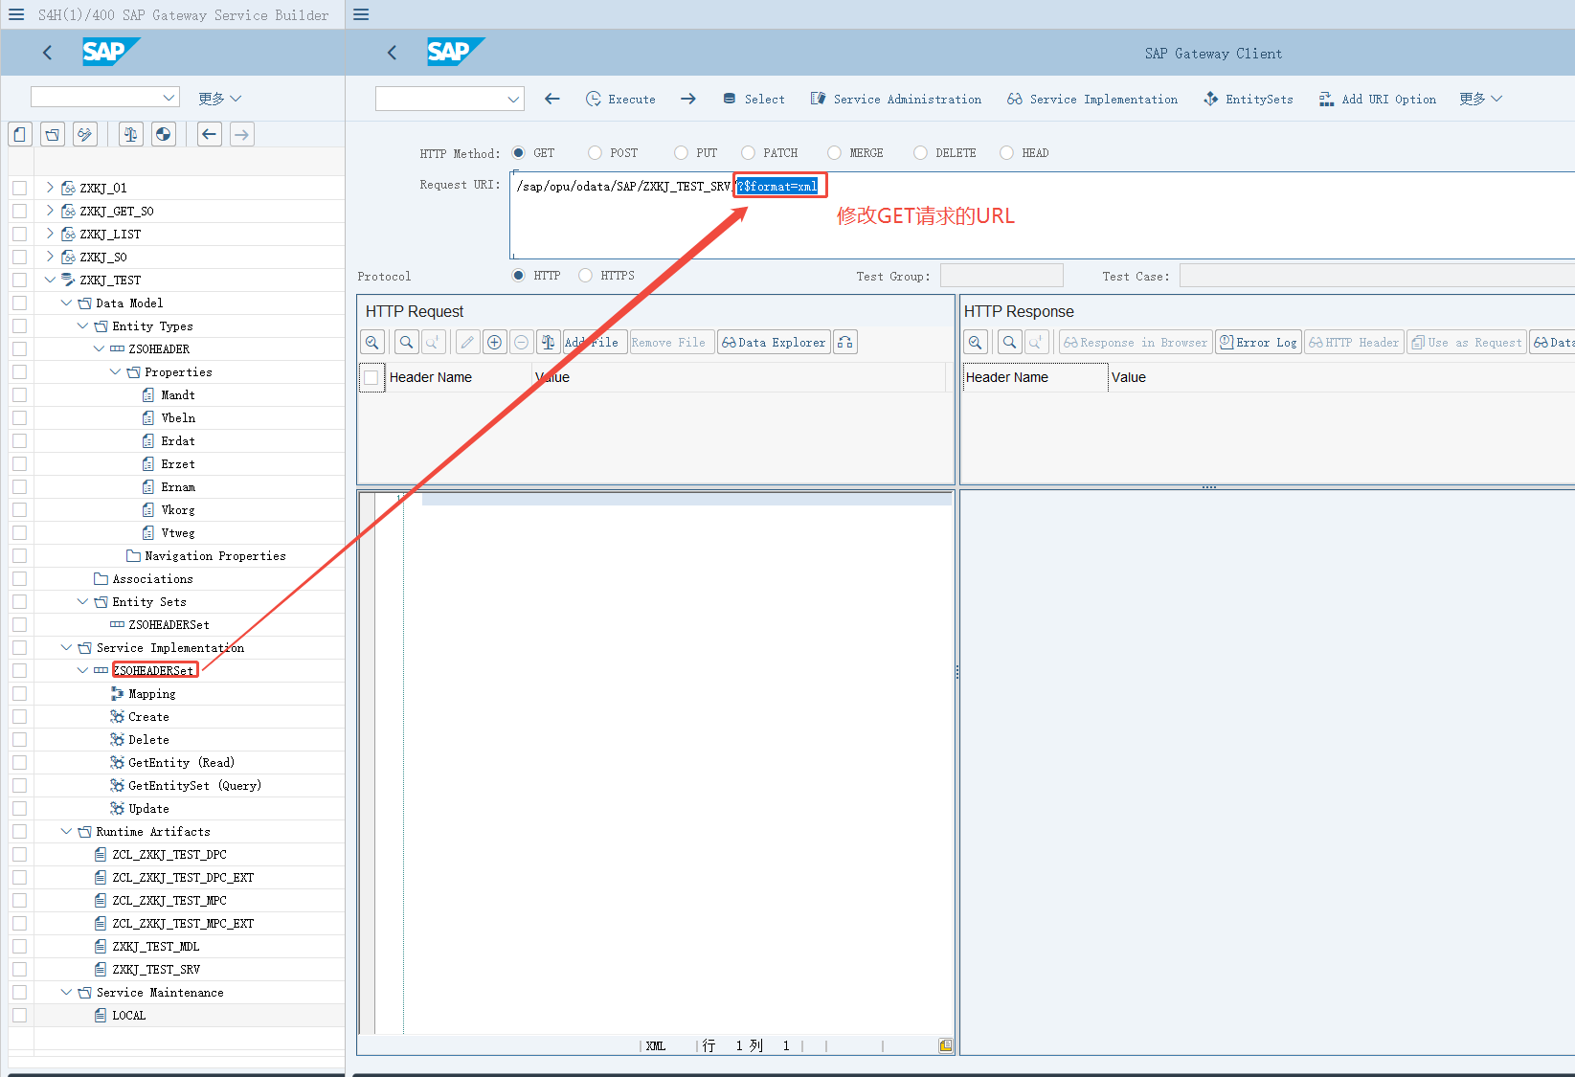Open hamburger menu of Gateway Client window

tap(361, 14)
